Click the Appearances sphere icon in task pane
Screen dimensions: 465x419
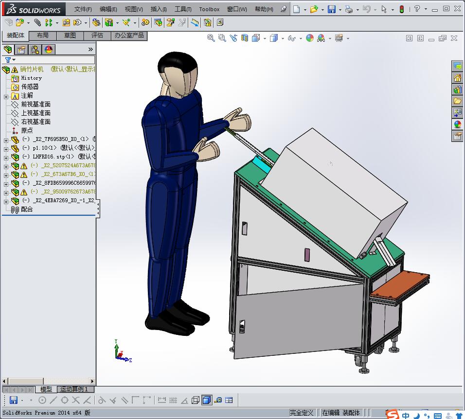457,124
